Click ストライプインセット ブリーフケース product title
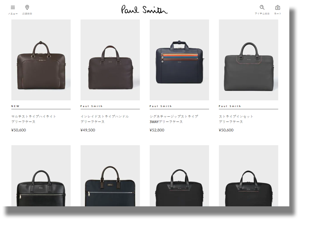The width and height of the screenshot is (310, 227). click(x=236, y=119)
